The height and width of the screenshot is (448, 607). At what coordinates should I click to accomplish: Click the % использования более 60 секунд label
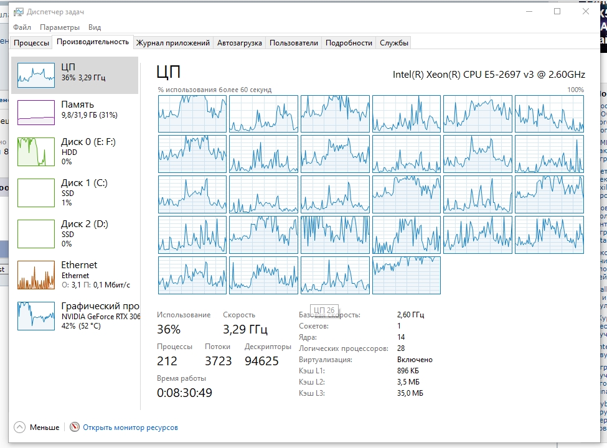click(214, 90)
